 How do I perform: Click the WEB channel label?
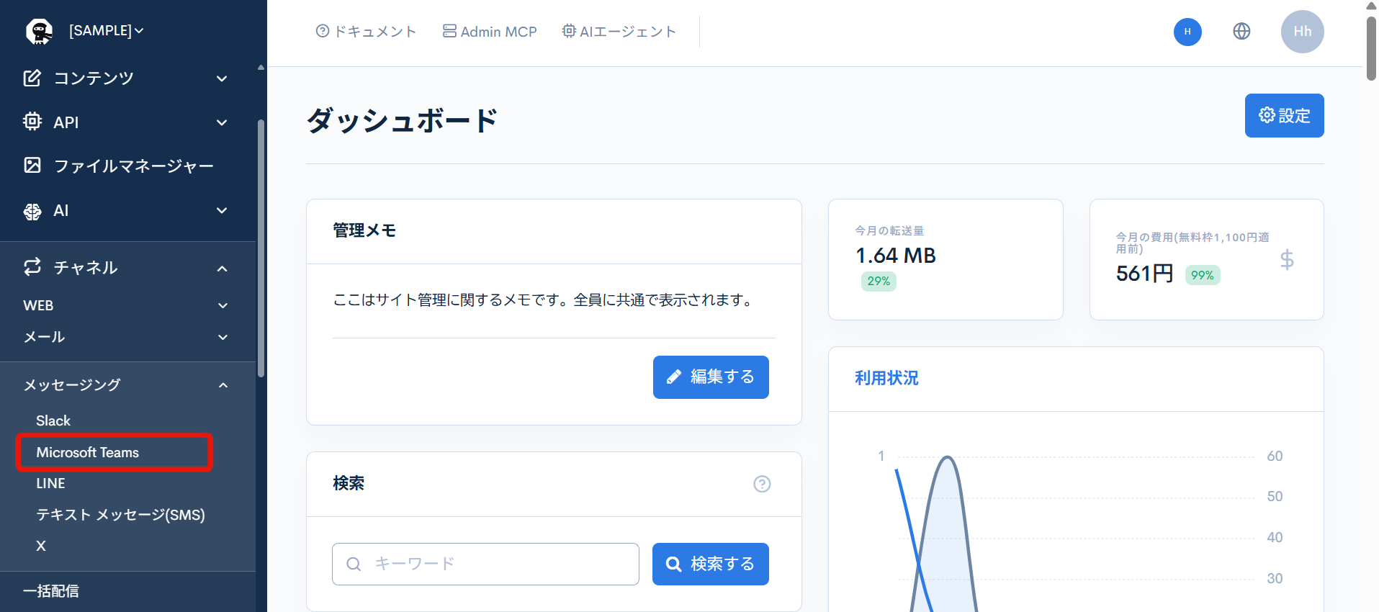pyautogui.click(x=38, y=305)
